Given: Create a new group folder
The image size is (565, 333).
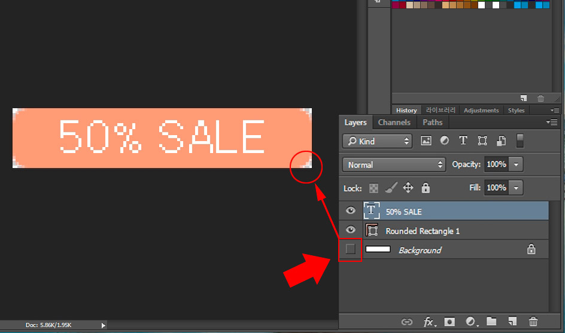Looking at the screenshot, I should 491,321.
